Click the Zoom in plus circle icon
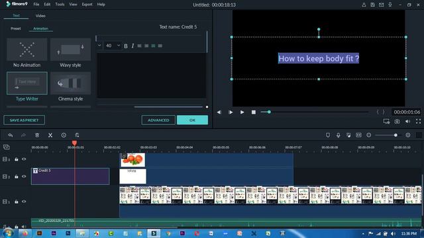This screenshot has height=238, width=424. point(408,135)
